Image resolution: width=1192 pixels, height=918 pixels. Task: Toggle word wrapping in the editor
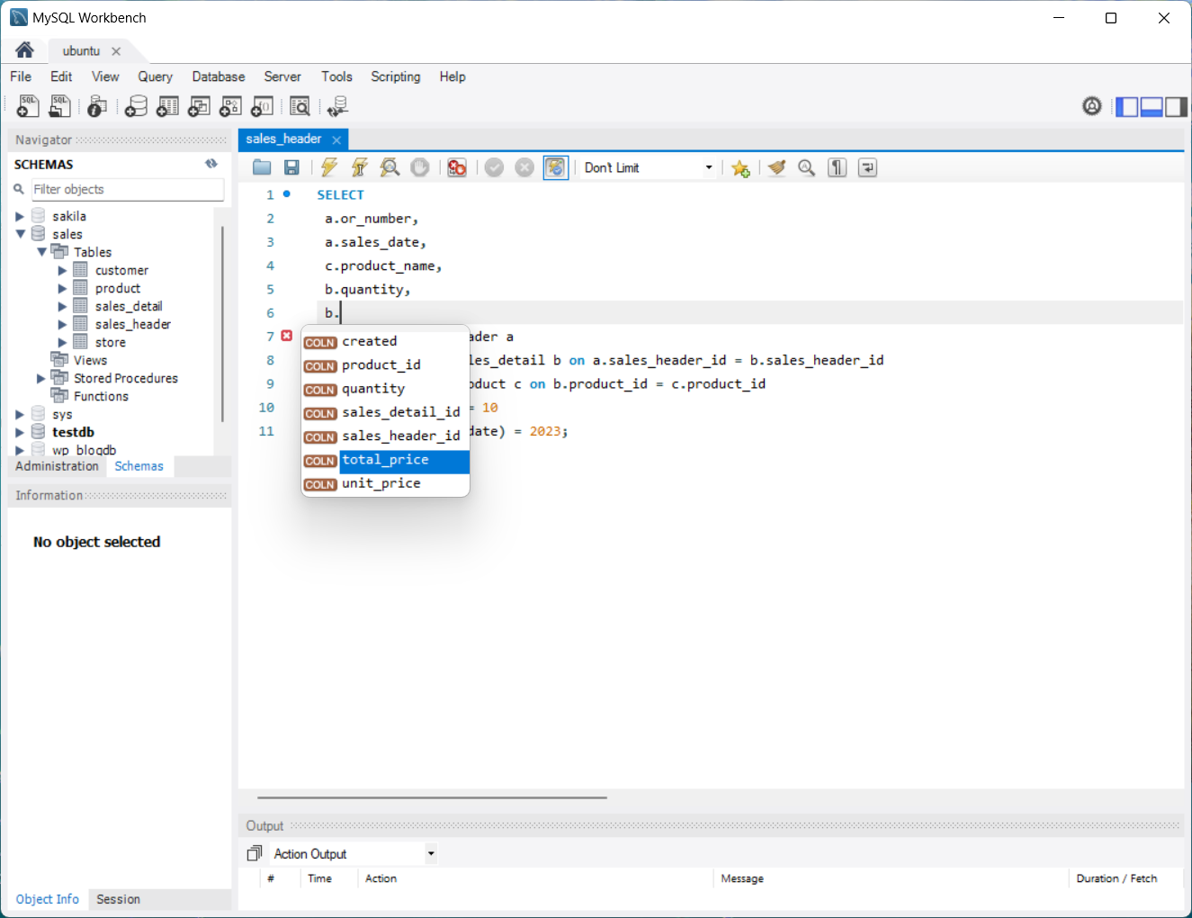pos(867,167)
